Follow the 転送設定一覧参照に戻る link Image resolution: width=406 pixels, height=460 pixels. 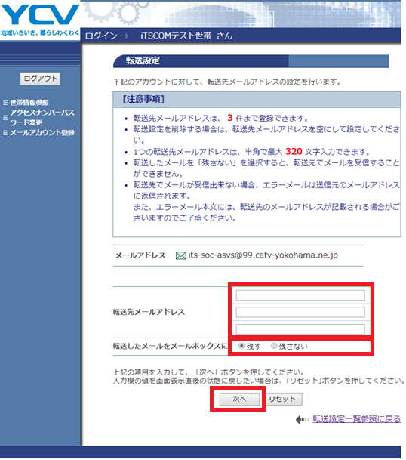(x=356, y=419)
